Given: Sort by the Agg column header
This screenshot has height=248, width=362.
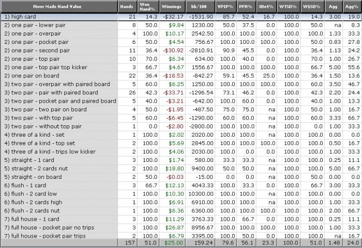Looking at the screenshot, I should tap(334, 7).
